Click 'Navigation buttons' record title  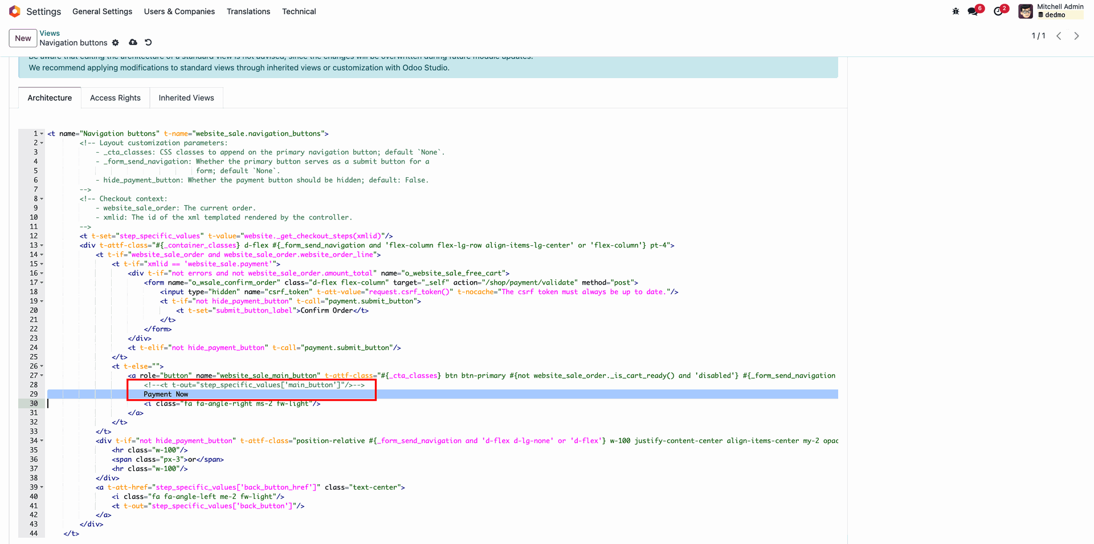pos(74,43)
